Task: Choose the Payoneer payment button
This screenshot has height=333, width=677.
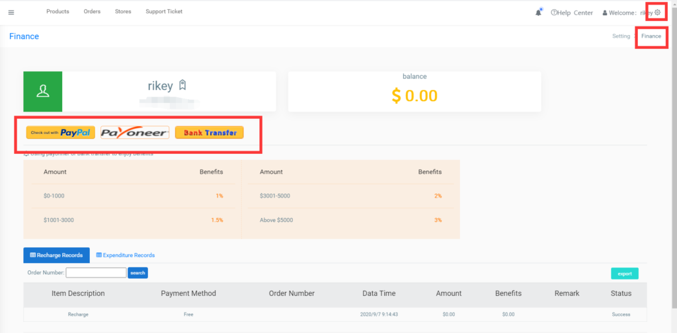Action: click(x=135, y=132)
